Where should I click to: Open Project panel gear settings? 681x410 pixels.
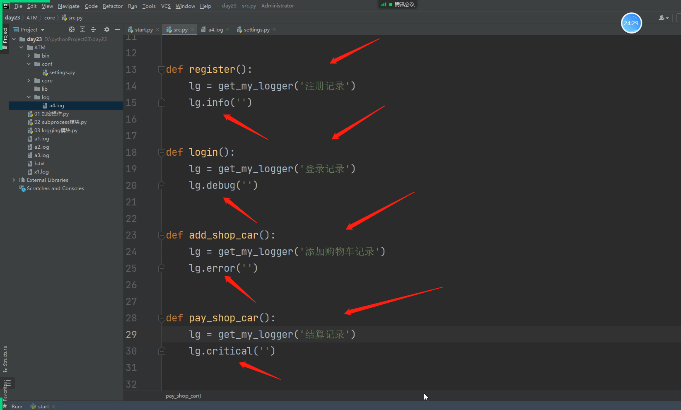[107, 29]
